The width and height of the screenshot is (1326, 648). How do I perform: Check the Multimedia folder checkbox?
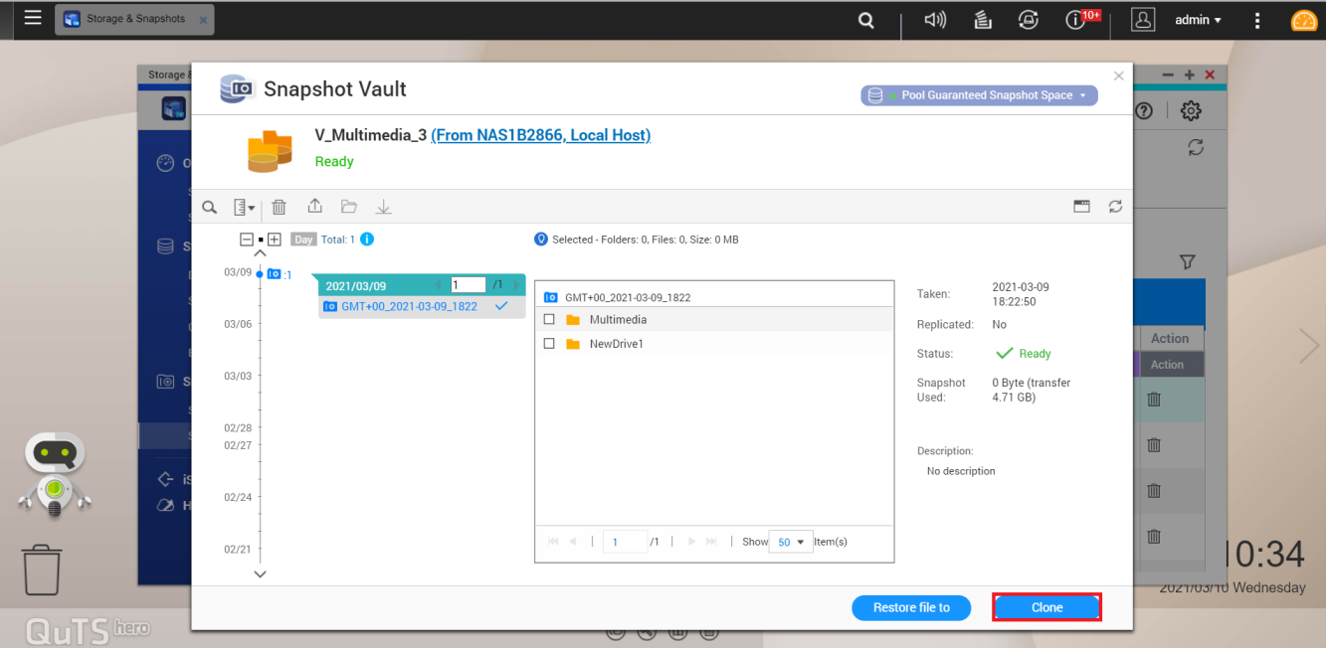(549, 320)
